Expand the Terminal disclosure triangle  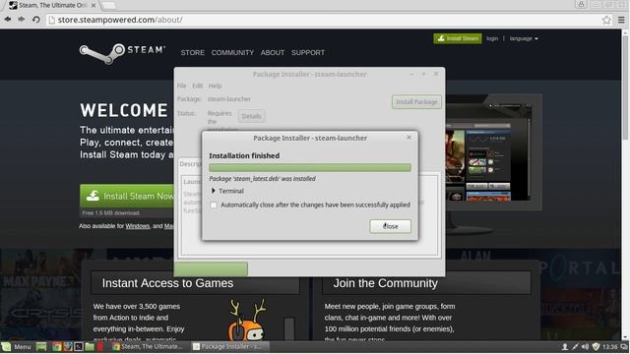(214, 191)
